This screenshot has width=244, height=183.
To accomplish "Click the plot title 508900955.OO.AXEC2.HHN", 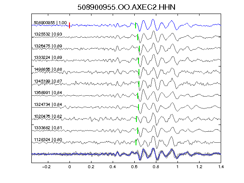I will tap(126, 7).
